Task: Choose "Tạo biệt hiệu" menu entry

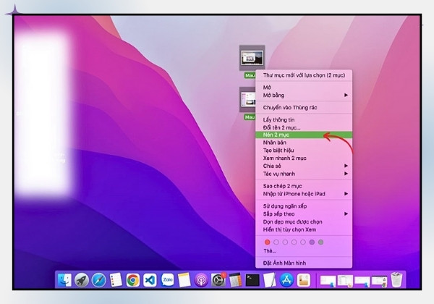Action: tap(304, 151)
